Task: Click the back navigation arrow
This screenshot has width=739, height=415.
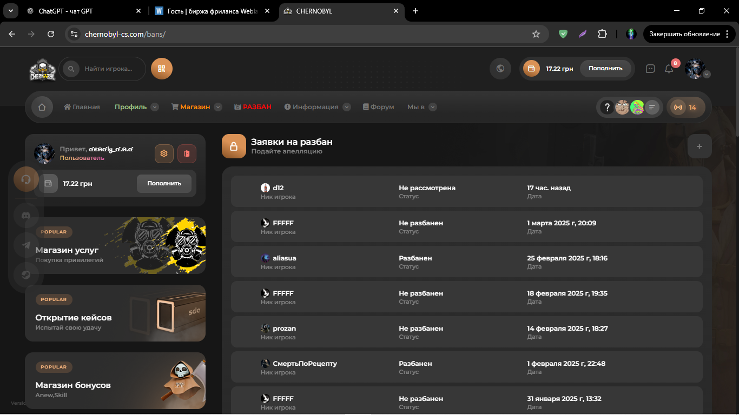Action: tap(12, 34)
